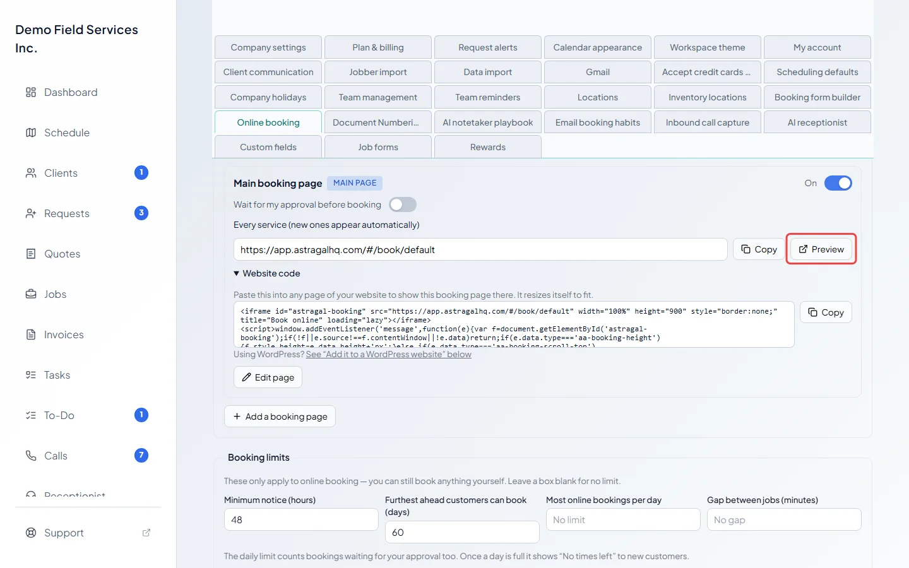Enable Wait for my approval before booking
This screenshot has height=568, width=909.
(x=403, y=204)
